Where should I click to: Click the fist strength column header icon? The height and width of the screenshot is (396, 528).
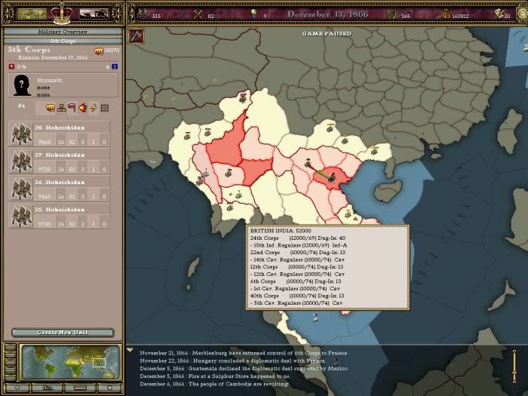coord(51,108)
